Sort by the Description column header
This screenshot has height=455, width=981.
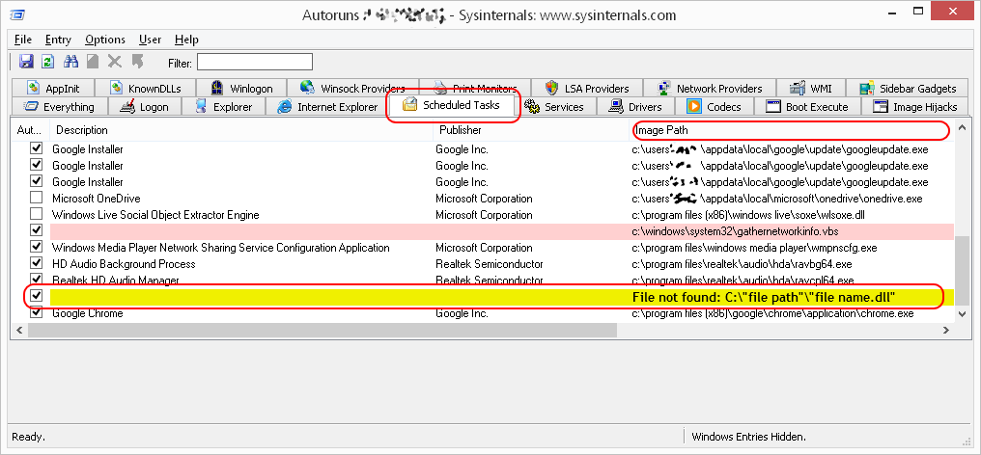click(x=240, y=130)
